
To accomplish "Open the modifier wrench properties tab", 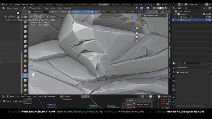I will pyautogui.click(x=174, y=90).
